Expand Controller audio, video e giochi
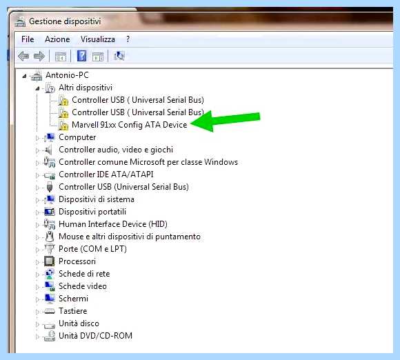The image size is (400, 360). (37, 150)
